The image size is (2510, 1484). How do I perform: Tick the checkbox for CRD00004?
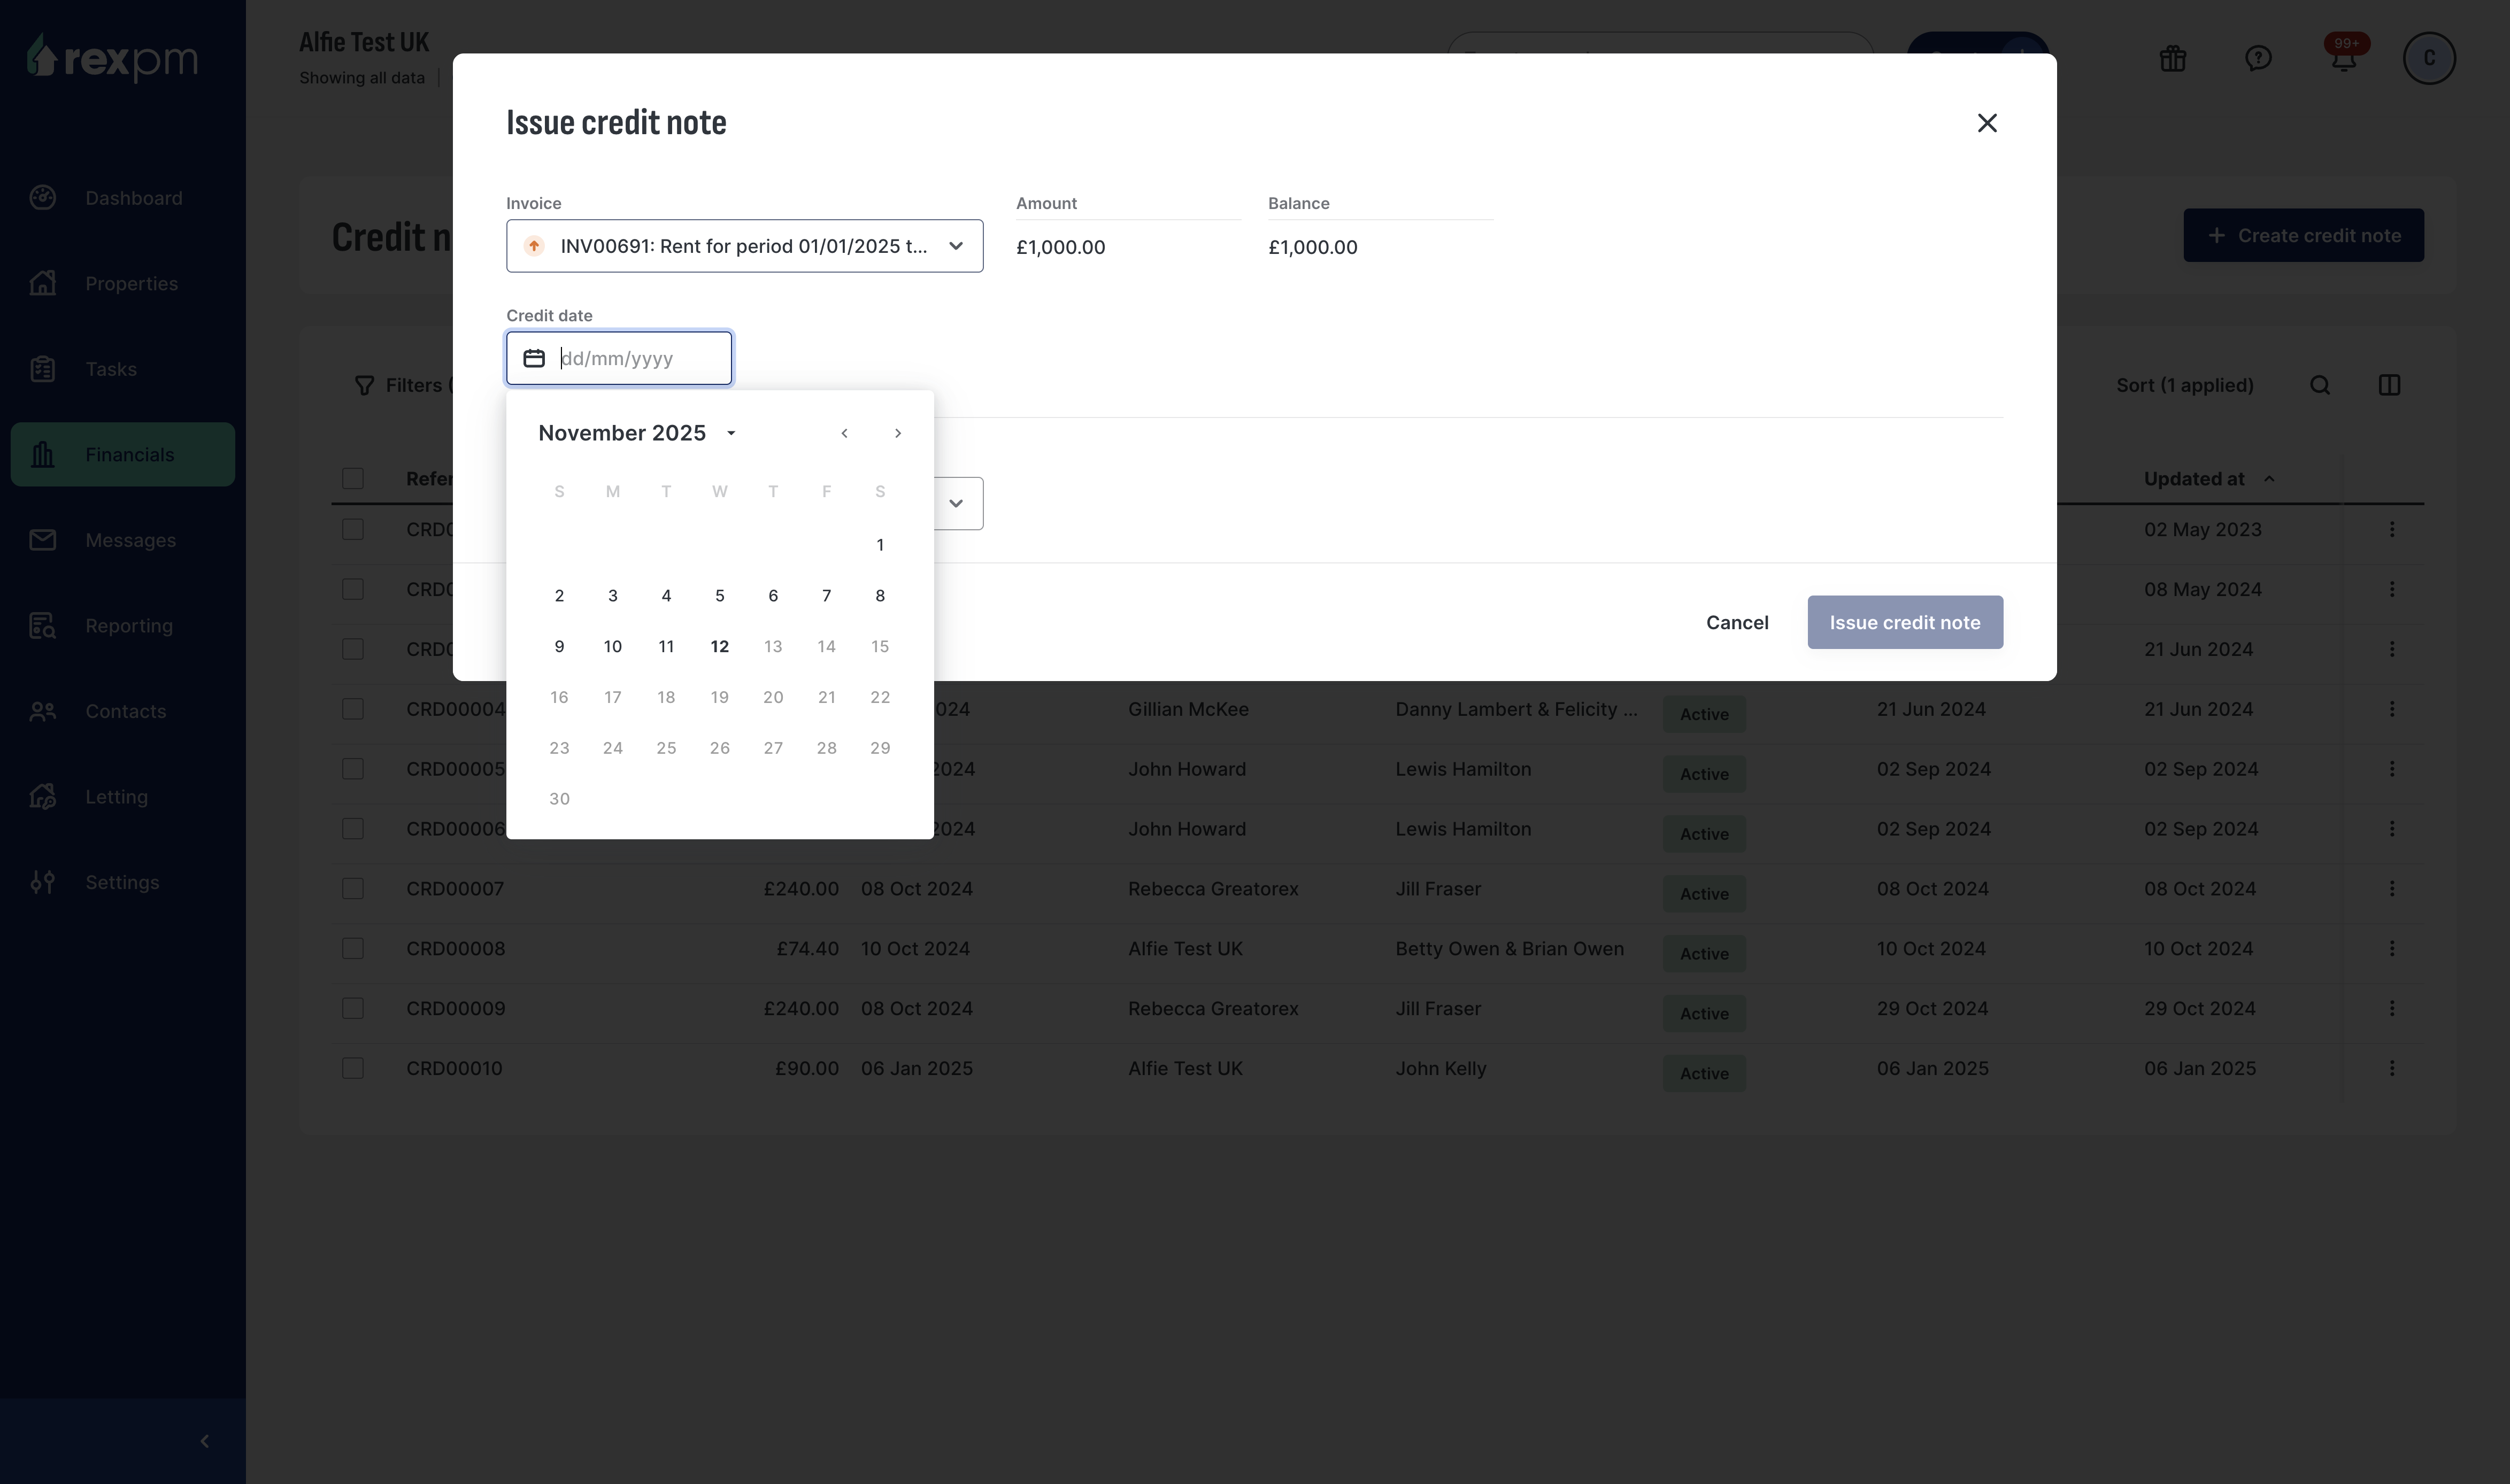pos(353,709)
